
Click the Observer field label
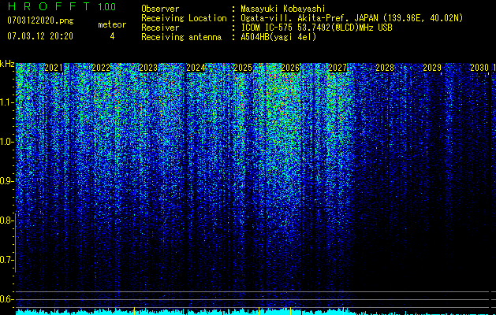pos(160,9)
